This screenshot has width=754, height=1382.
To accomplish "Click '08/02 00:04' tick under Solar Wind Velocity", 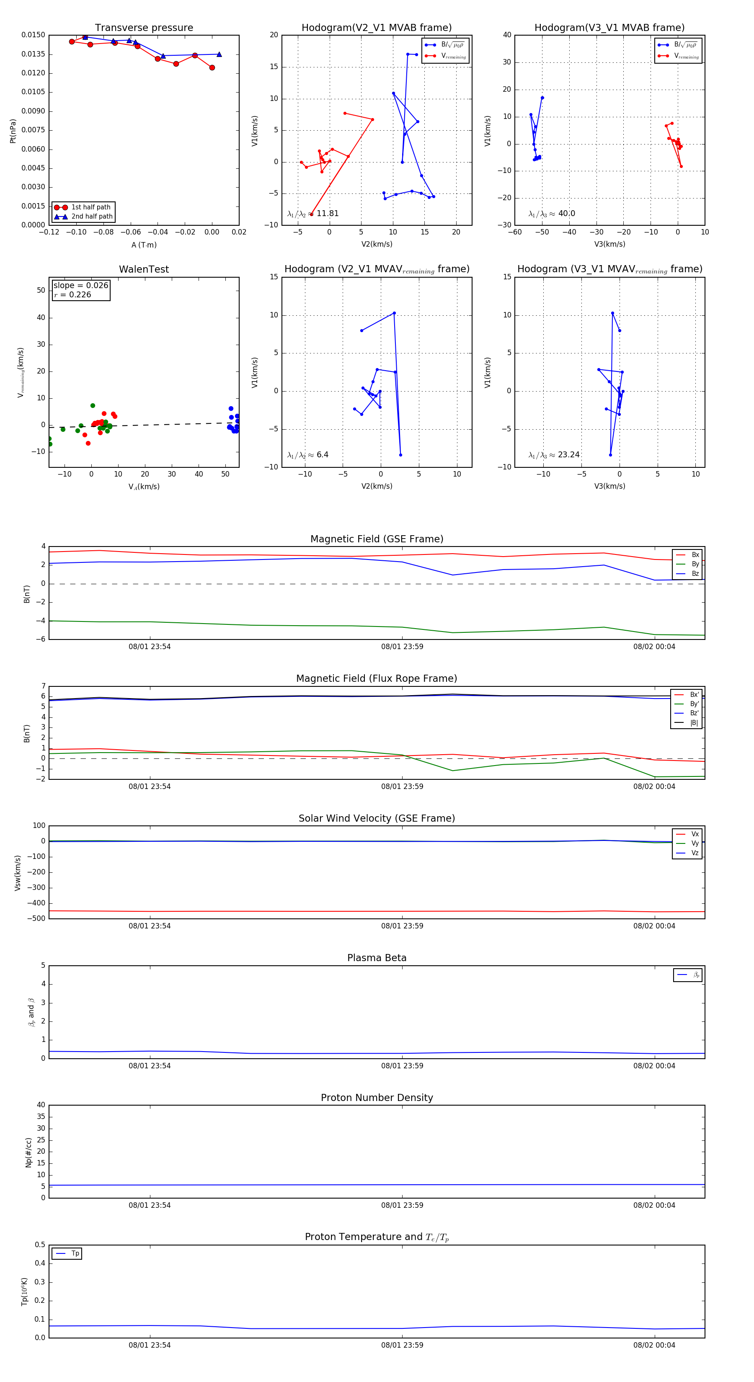I will 654,926.
